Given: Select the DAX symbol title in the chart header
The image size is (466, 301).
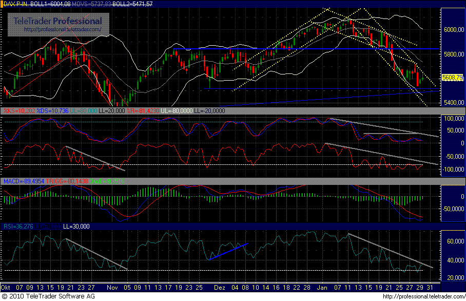Looking at the screenshot, I should 16,4.
